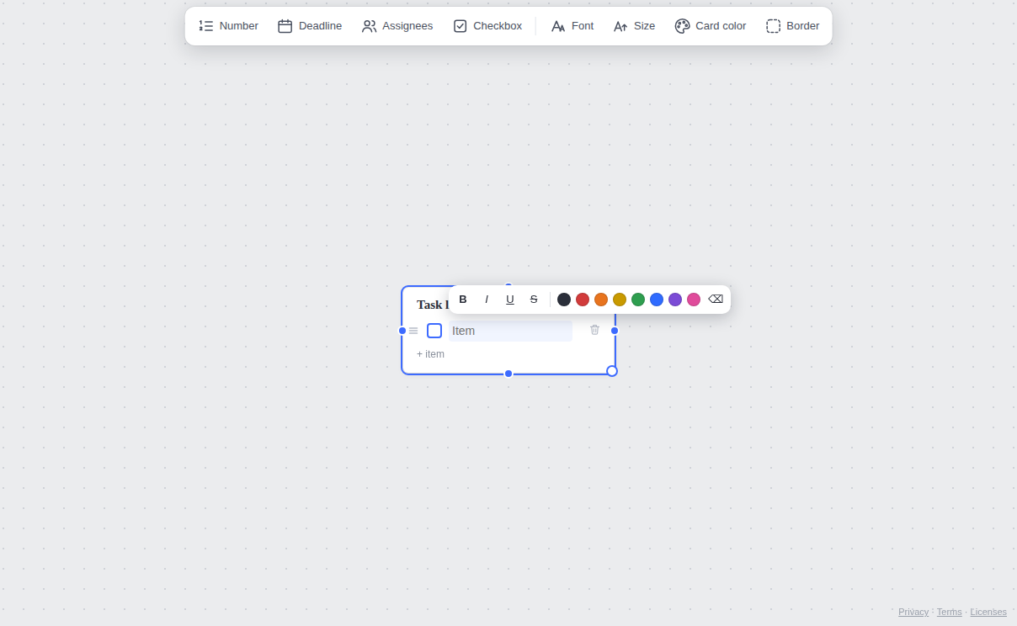Open the Terms link
Screen dimensions: 1017x626
[x=949, y=612]
